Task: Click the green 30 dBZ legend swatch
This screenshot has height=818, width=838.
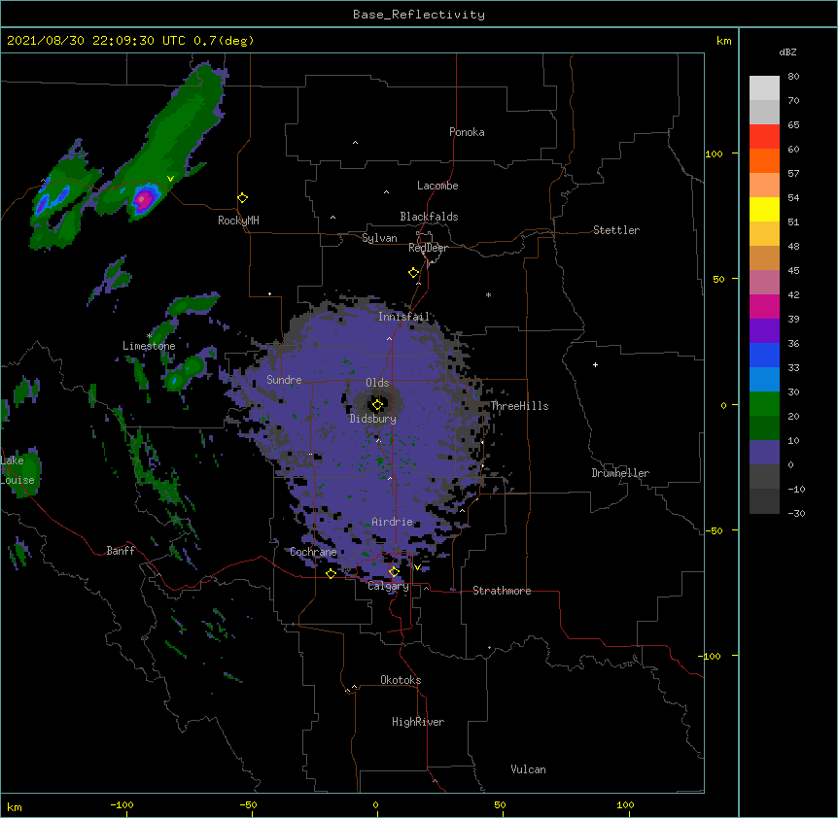Action: (764, 404)
